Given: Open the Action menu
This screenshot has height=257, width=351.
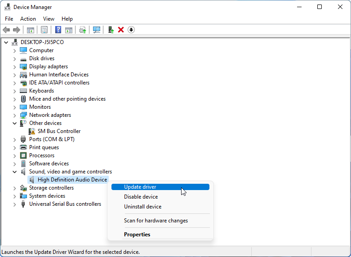Looking at the screenshot, I should click(x=28, y=19).
